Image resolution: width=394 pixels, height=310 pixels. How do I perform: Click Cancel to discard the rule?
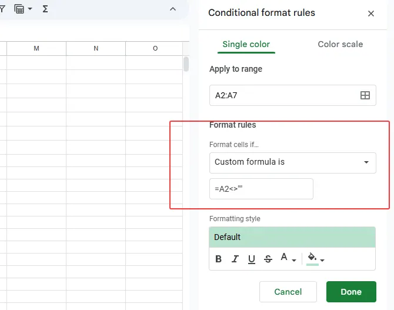coord(288,292)
